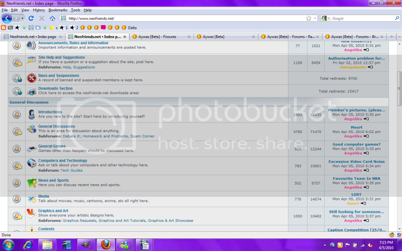Click the News and Sports forum icon

32,183
